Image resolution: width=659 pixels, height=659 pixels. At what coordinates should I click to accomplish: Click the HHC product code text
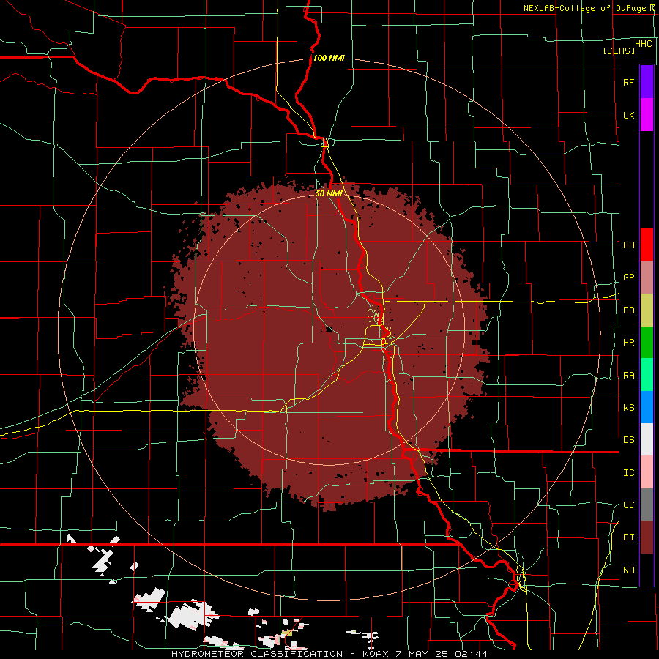tap(643, 44)
